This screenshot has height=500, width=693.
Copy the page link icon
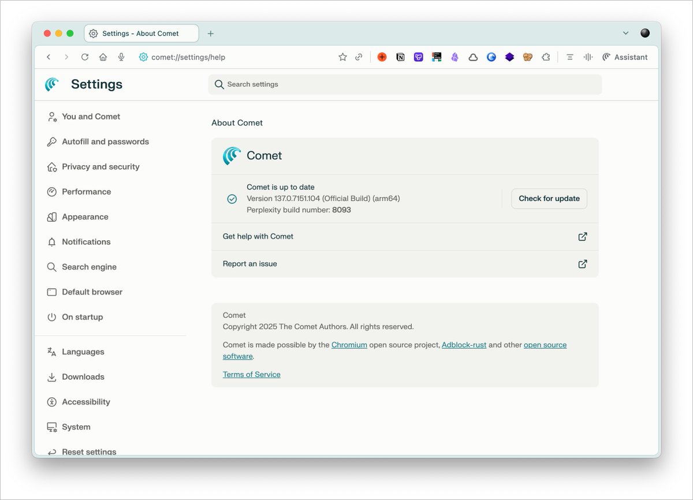359,57
